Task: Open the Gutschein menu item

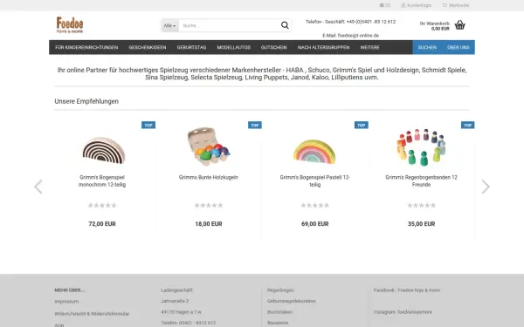Action: point(273,47)
